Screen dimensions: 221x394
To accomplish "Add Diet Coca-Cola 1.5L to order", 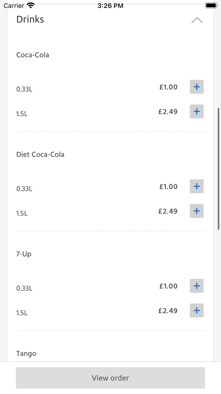I will (196, 211).
